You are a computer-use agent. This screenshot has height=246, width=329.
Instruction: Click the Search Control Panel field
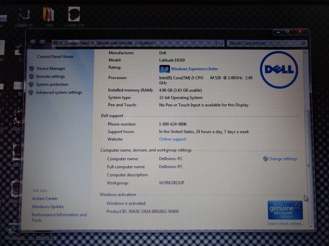pyautogui.click(x=264, y=43)
